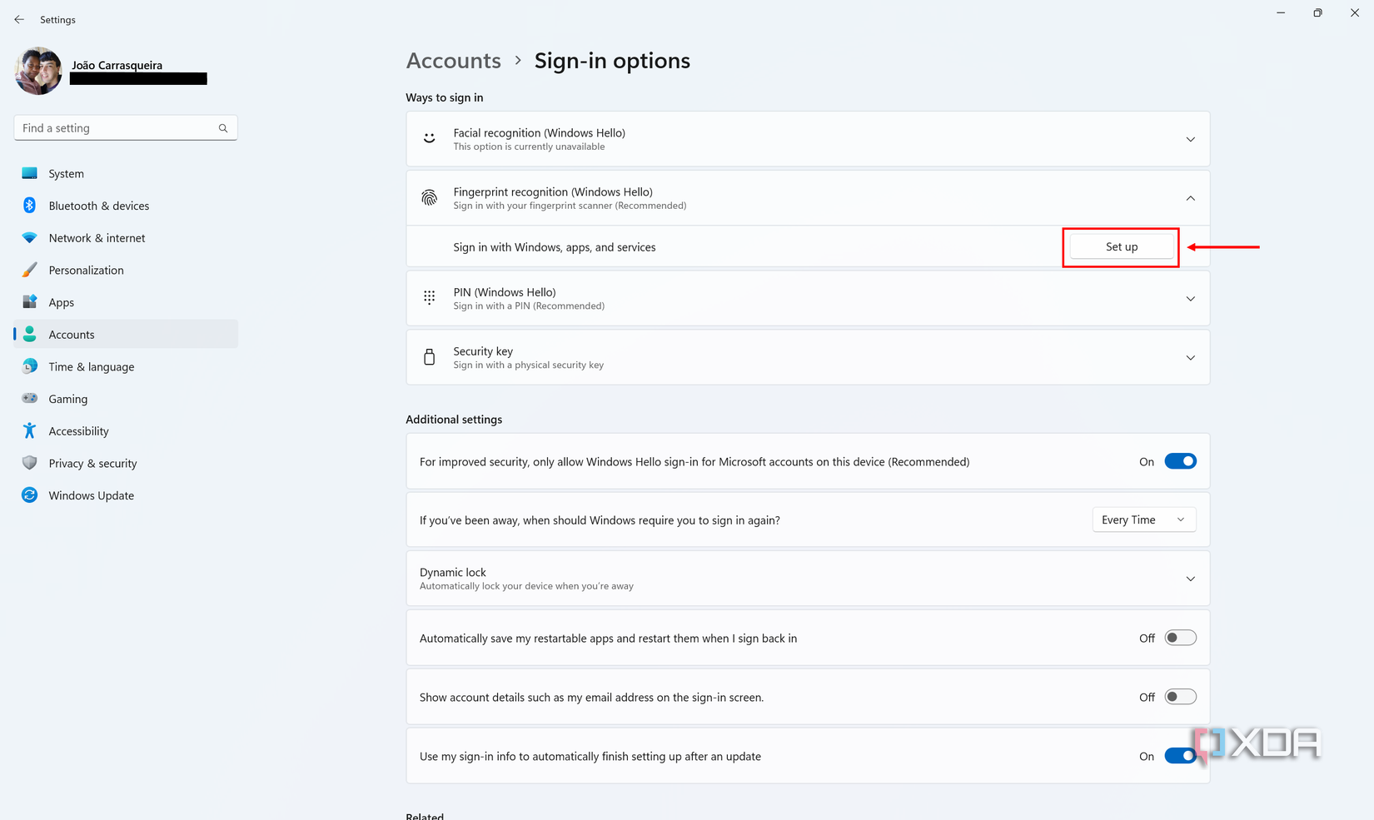Screen dimensions: 1374x820
Task: Toggle off Windows Hello only sign-in
Action: pyautogui.click(x=1180, y=461)
